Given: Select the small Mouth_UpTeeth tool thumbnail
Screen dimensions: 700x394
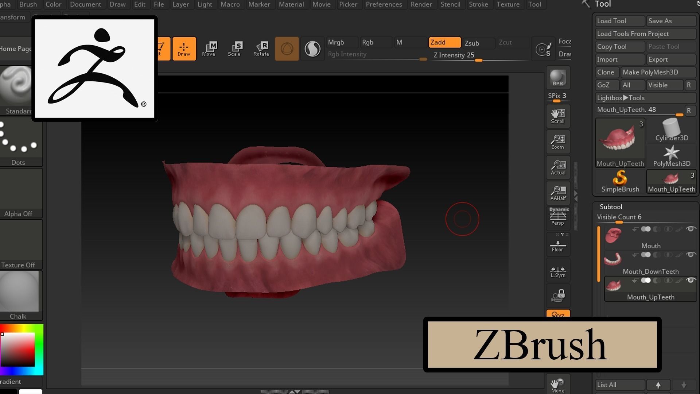Looking at the screenshot, I should pos(672,182).
